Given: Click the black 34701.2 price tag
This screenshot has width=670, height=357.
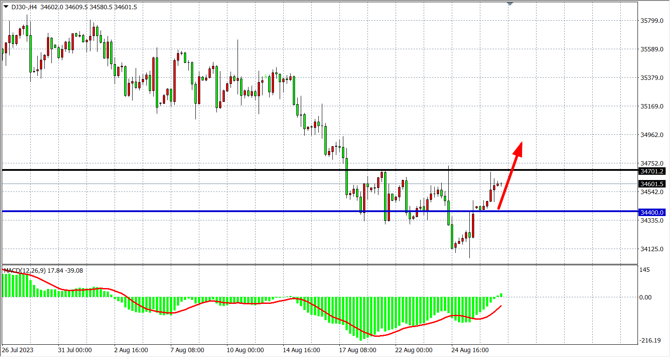Looking at the screenshot, I should pos(652,171).
